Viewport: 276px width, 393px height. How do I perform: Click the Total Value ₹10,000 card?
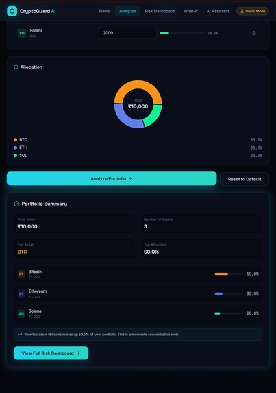point(75,224)
